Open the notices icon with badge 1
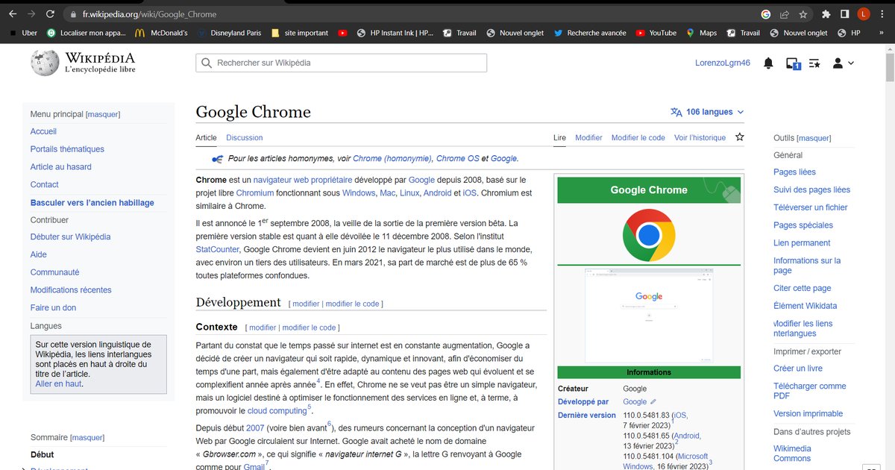Viewport: 895px width, 470px height. (793, 64)
